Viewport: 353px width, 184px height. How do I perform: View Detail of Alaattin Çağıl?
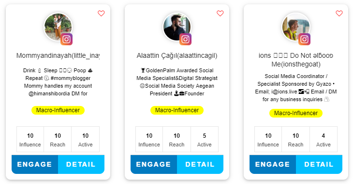pos(200,164)
